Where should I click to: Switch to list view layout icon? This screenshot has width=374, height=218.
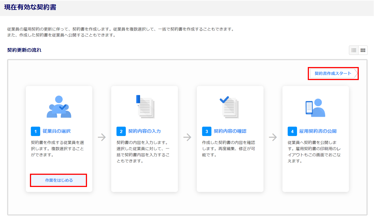(x=354, y=50)
